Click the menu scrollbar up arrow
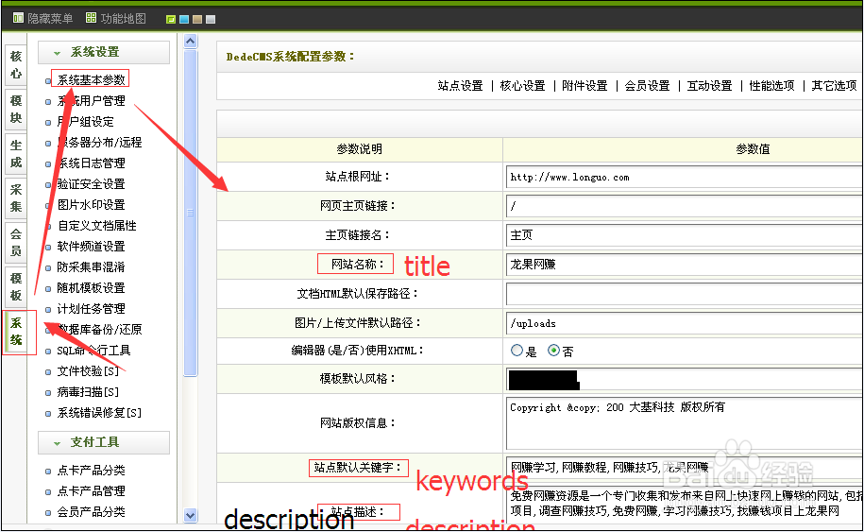The width and height of the screenshot is (864, 532). (x=191, y=41)
